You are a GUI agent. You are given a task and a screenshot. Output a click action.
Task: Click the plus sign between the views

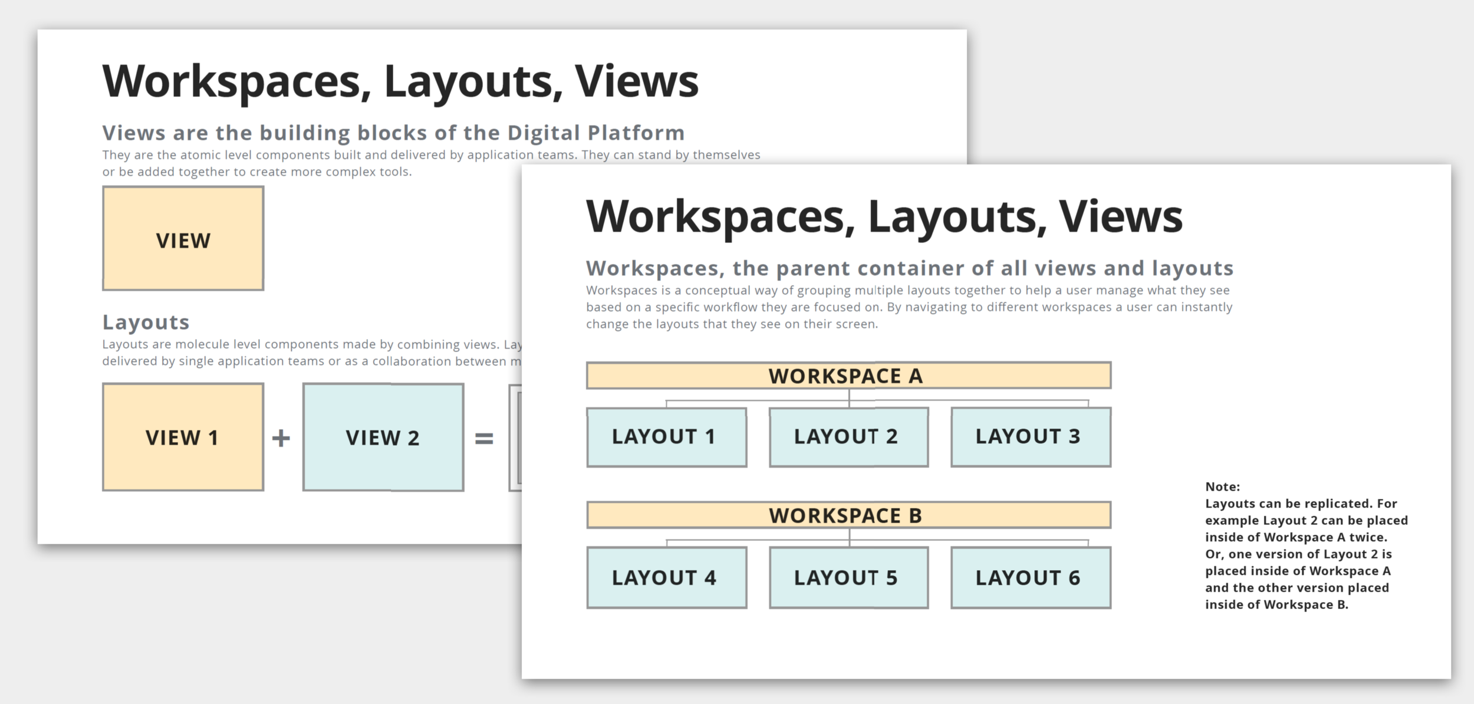pyautogui.click(x=281, y=438)
